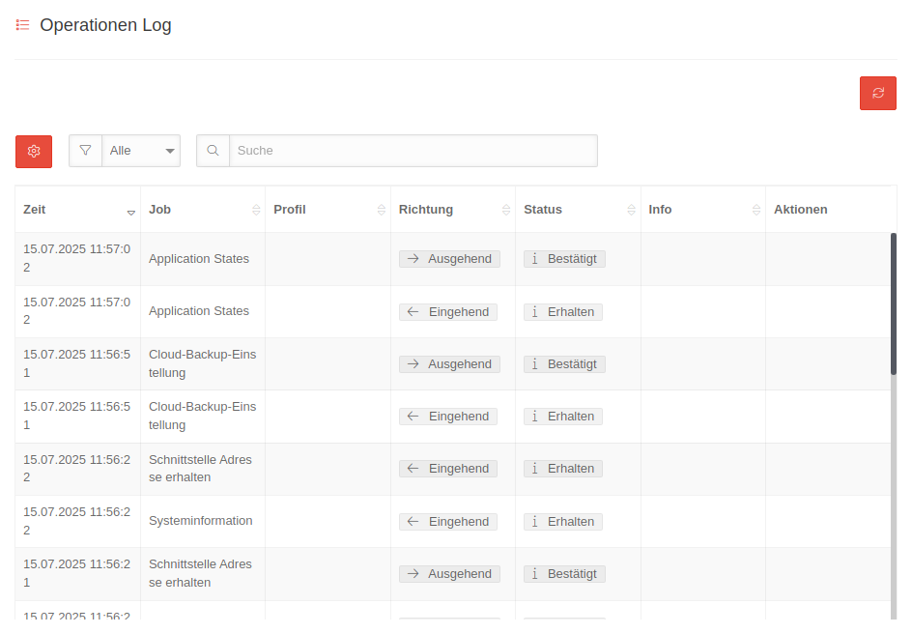Click the Aktionen column header
The width and height of the screenshot is (912, 634).
tap(800, 210)
